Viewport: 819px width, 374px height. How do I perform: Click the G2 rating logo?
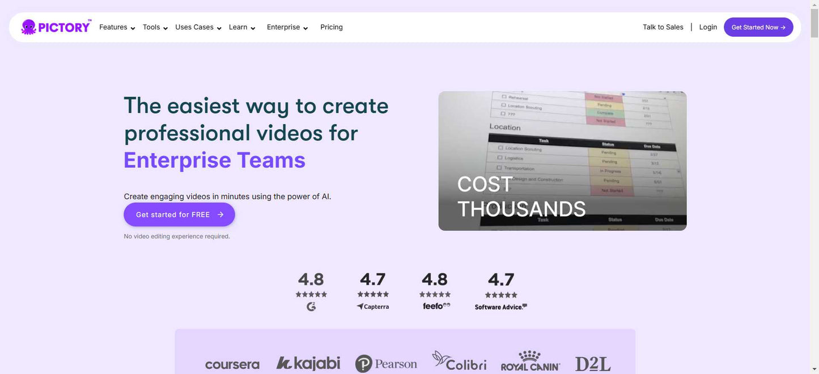[311, 307]
